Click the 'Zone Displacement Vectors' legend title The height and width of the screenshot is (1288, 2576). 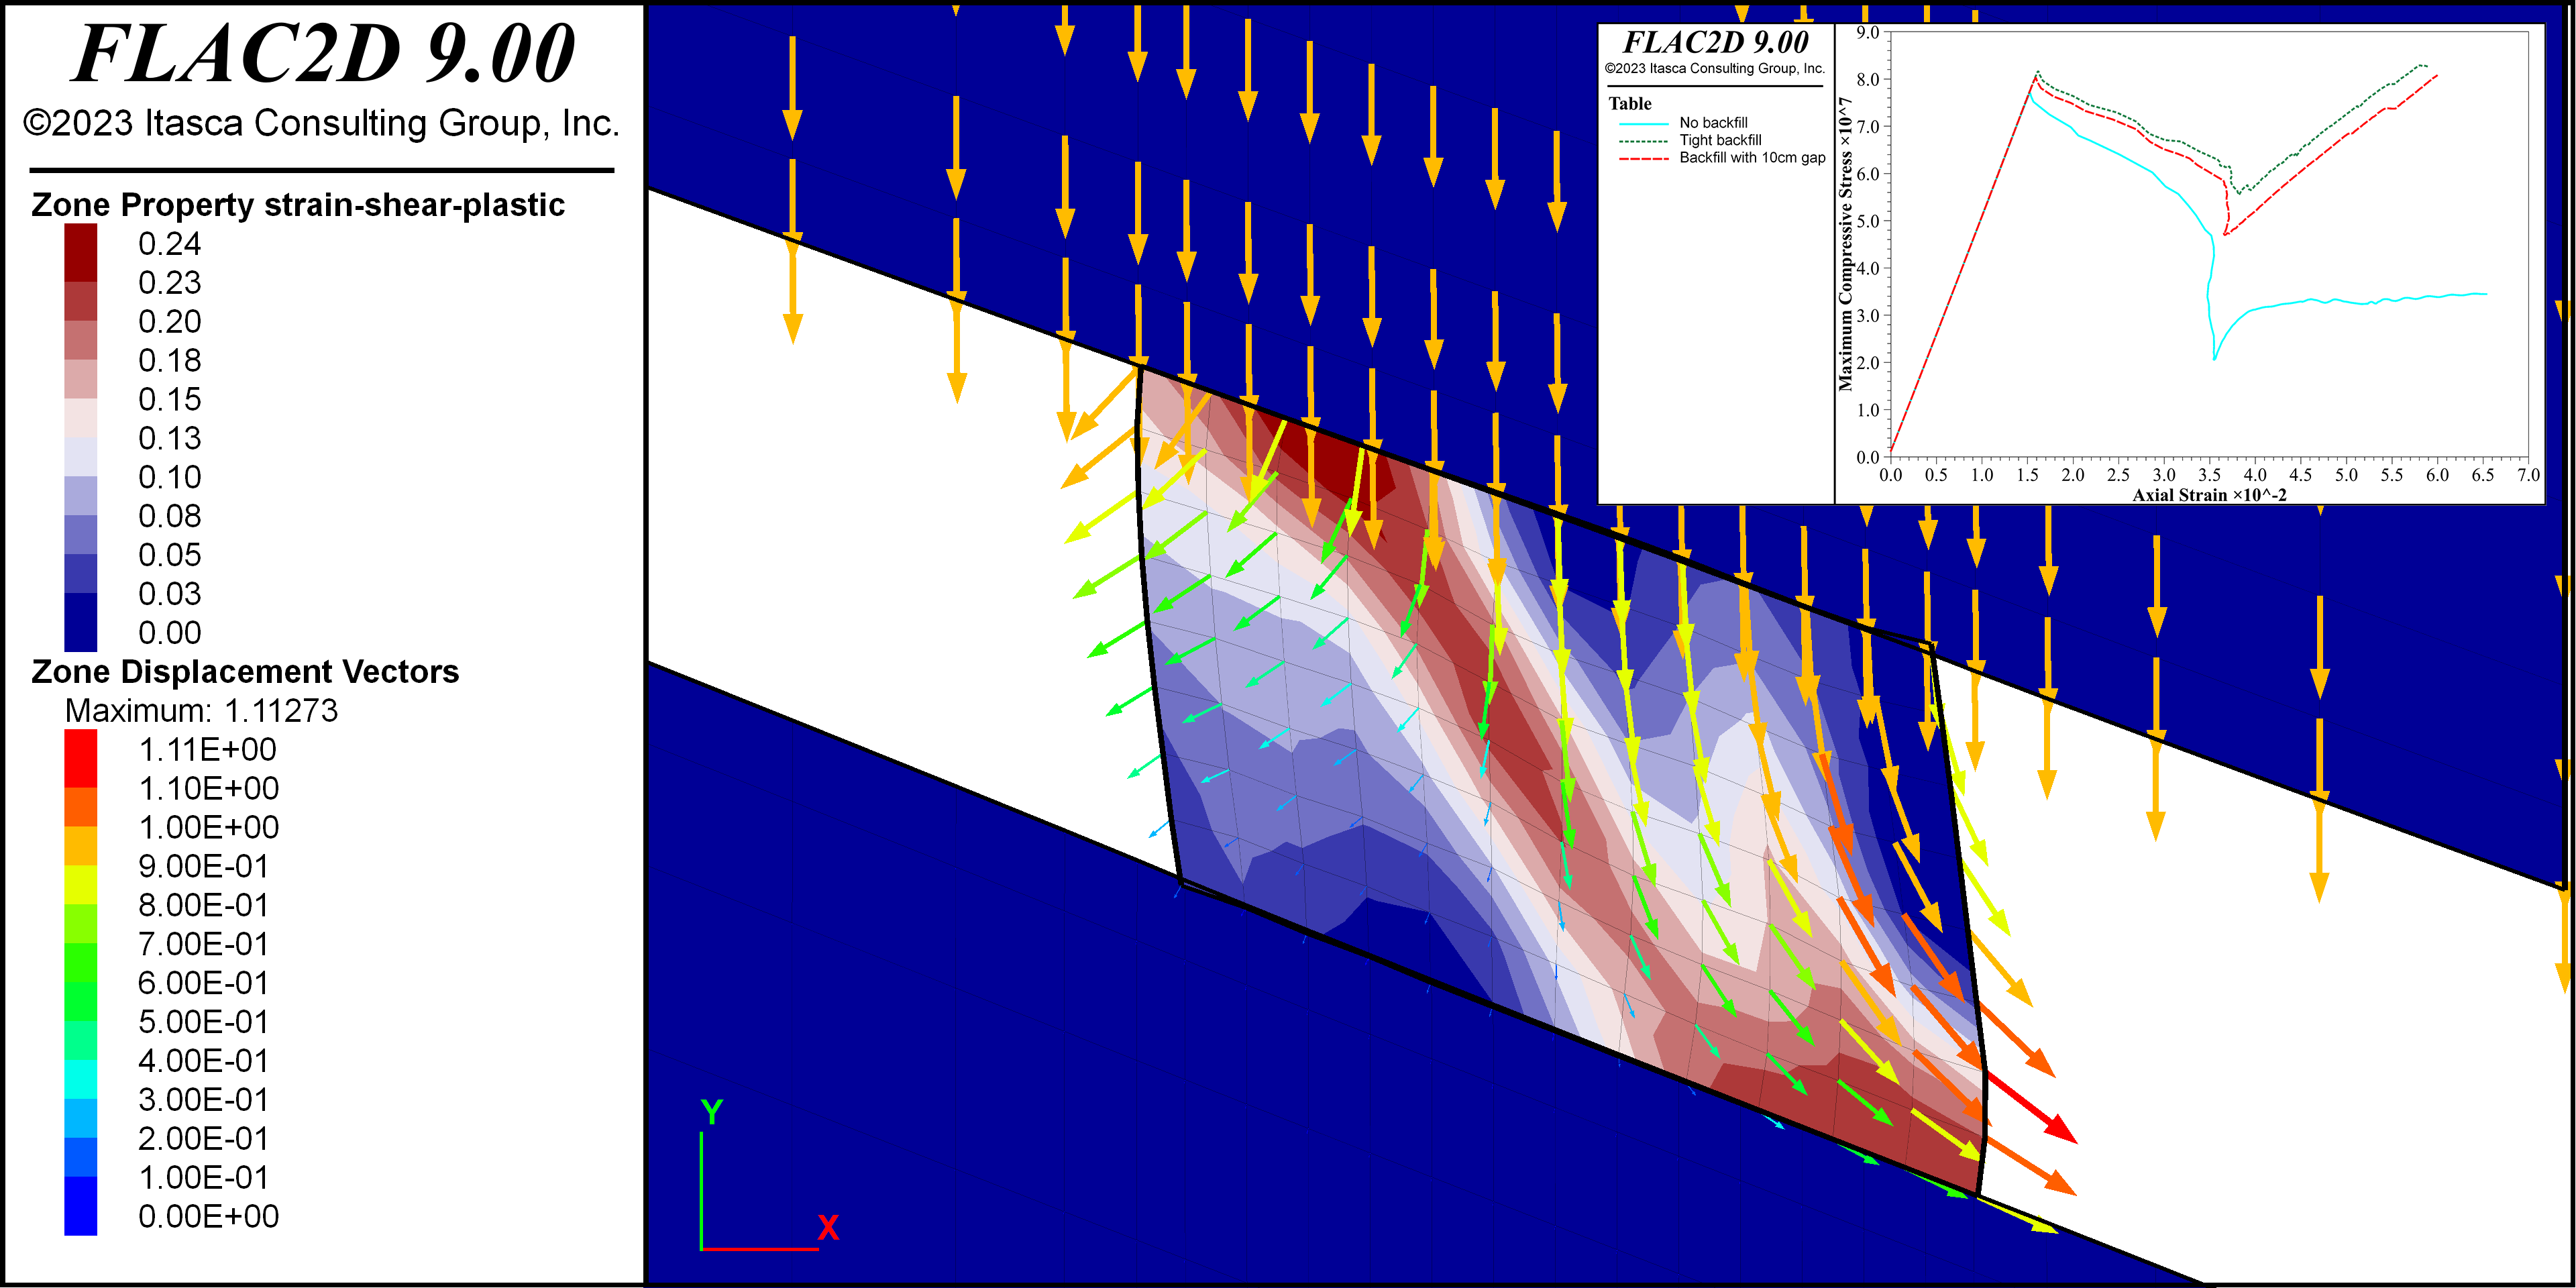click(x=245, y=671)
